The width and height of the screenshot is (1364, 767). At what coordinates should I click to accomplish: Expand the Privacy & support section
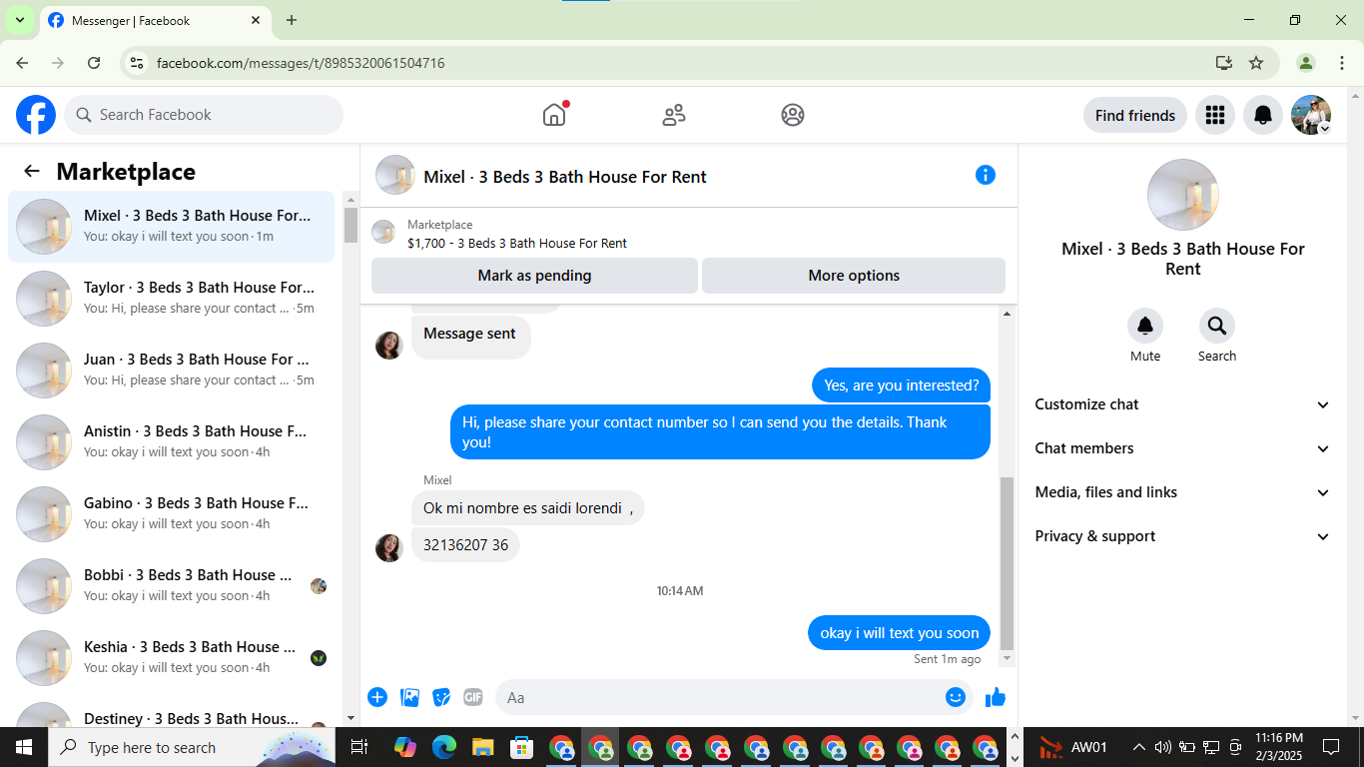(x=1183, y=536)
